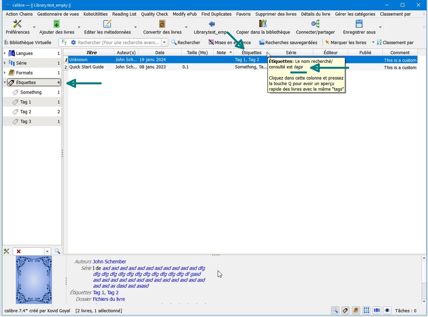Toggle the tag browser panel button
The height and width of the screenshot is (317, 428).
tap(345, 310)
